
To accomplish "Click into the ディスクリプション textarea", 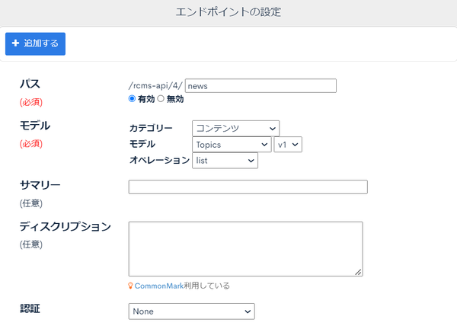I will pos(246,249).
